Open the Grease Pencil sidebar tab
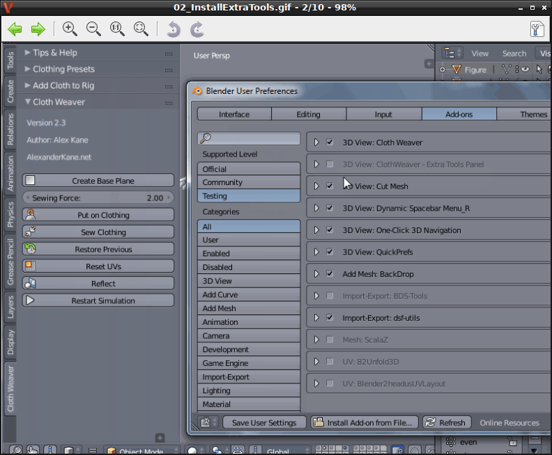 tap(10, 262)
